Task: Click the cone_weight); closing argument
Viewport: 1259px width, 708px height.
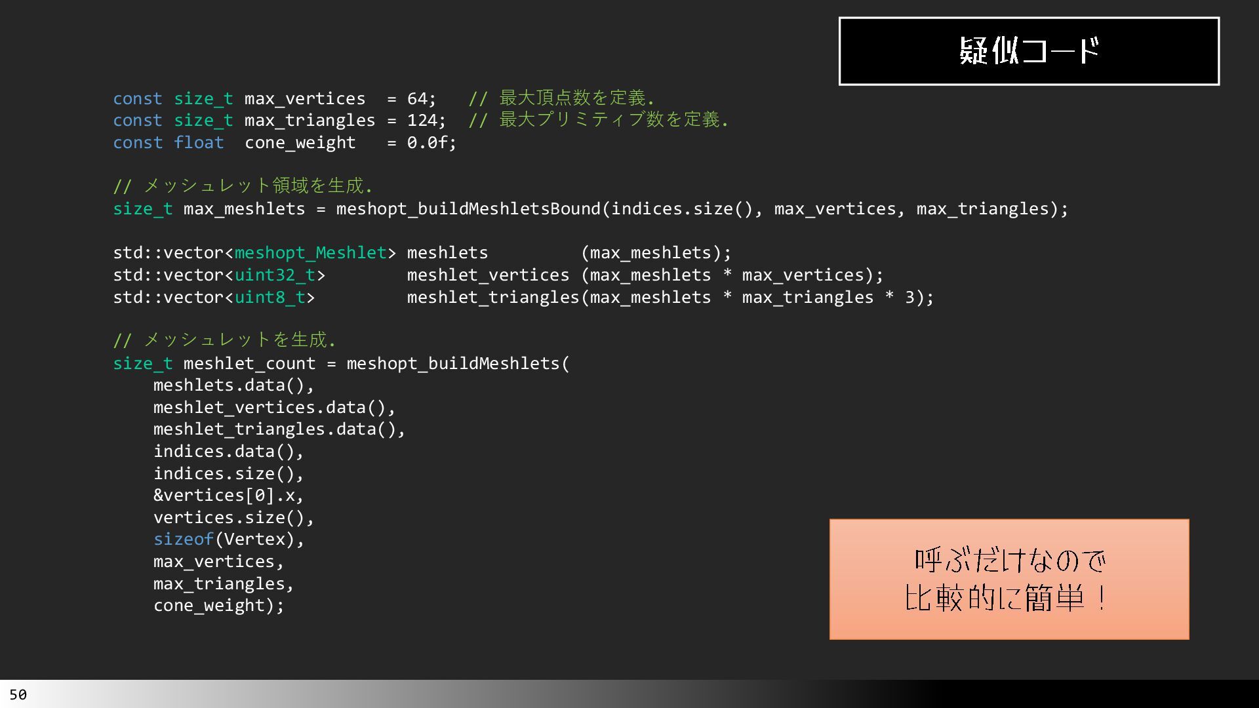Action: (218, 606)
